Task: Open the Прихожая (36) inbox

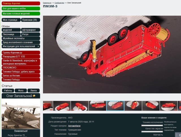Action: tap(31, 20)
